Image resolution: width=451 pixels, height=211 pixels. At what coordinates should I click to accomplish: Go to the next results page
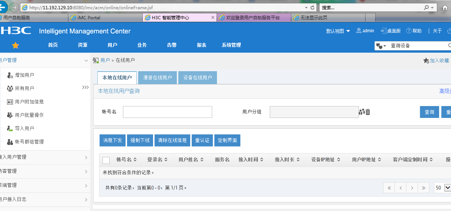click(412, 188)
